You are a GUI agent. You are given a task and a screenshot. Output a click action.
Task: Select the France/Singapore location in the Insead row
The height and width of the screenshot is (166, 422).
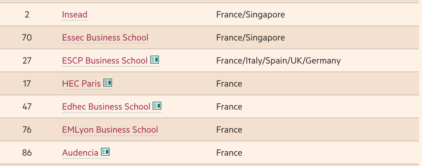250,15
